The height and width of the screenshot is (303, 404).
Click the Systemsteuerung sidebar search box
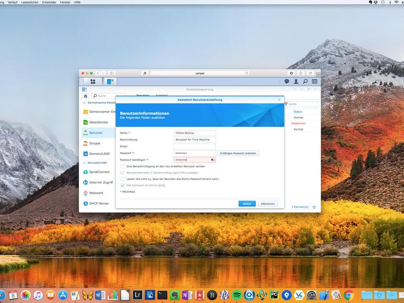109,96
